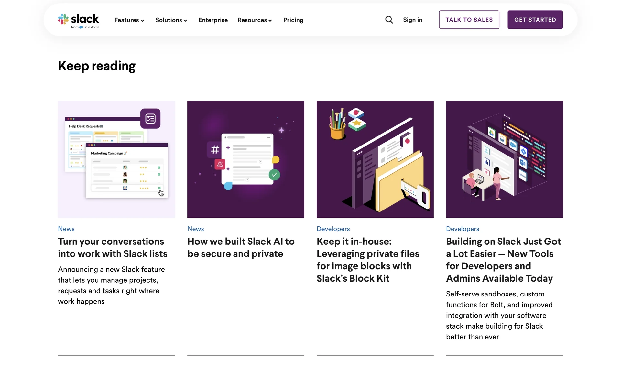Screen dimensions: 621x388
Task: Click News category above Slack lists article
Action: click(x=66, y=229)
